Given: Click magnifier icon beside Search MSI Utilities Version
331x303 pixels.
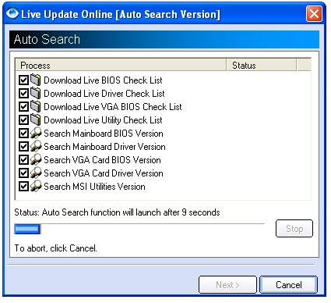Looking at the screenshot, I should [x=36, y=186].
